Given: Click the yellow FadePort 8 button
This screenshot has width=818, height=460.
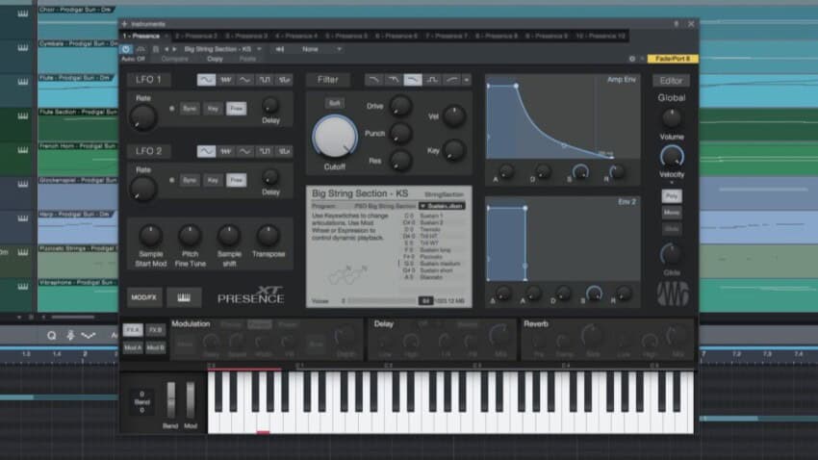Looking at the screenshot, I should click(673, 59).
